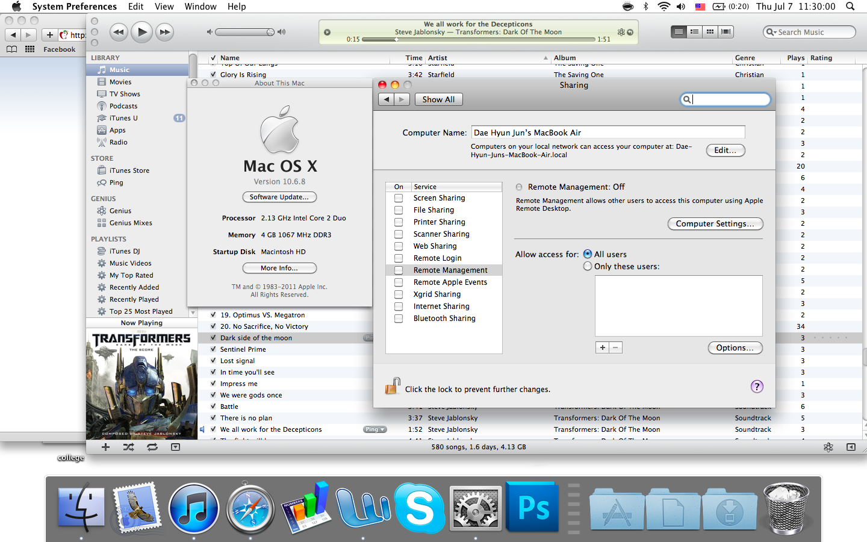The width and height of the screenshot is (867, 542).
Task: Click More Info… in About This Mac
Action: pyautogui.click(x=279, y=268)
